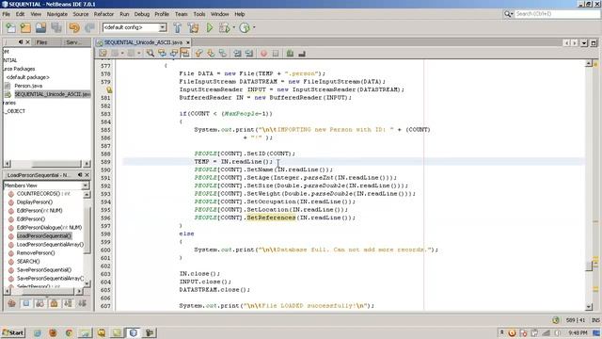The image size is (602, 339).
Task: Click the Debug Main Project icon
Action: coord(224,27)
